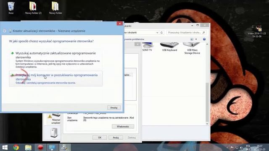Select the USB Keyboard device
This screenshot has height=151, width=269.
169,47
